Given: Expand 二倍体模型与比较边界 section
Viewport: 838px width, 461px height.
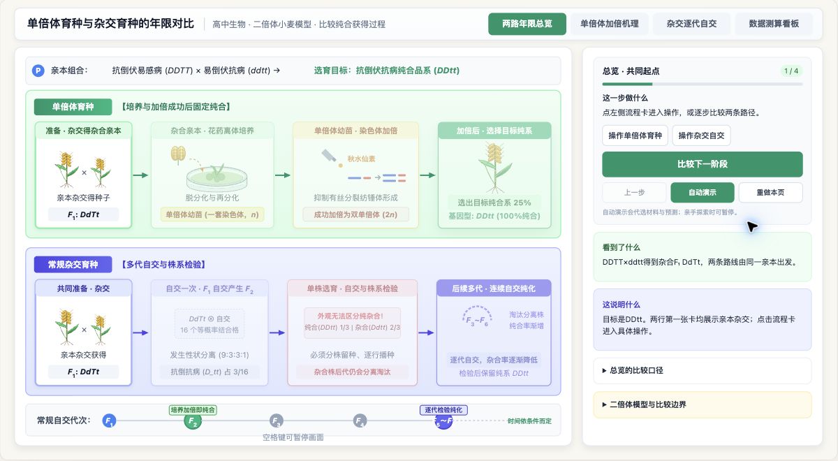Looking at the screenshot, I should (703, 404).
